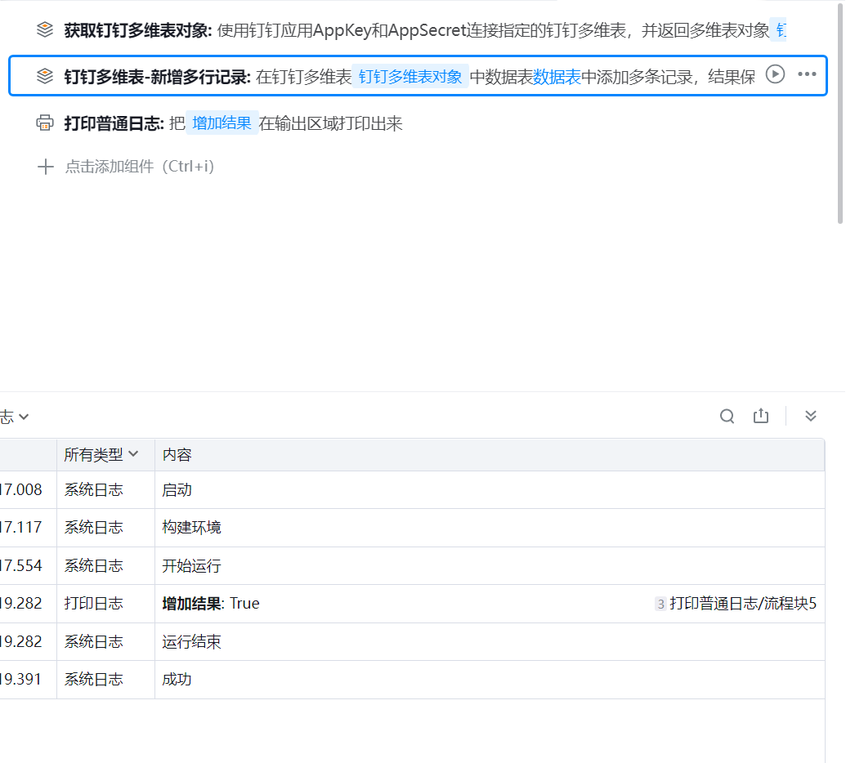This screenshot has width=846, height=763.
Task: Jump to source 打印普通日志/流程块5
Action: (742, 604)
